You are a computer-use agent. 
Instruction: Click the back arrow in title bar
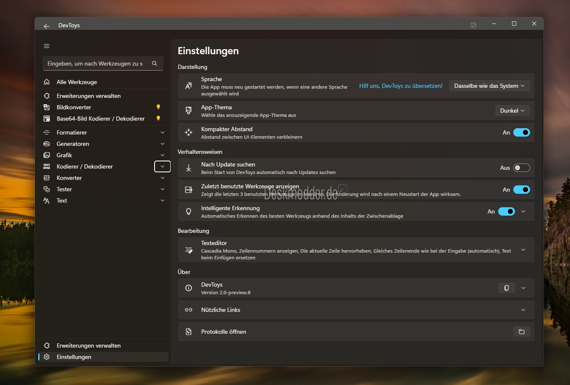[47, 26]
